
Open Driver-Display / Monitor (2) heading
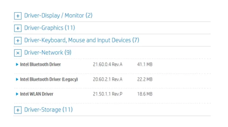point(58,15)
